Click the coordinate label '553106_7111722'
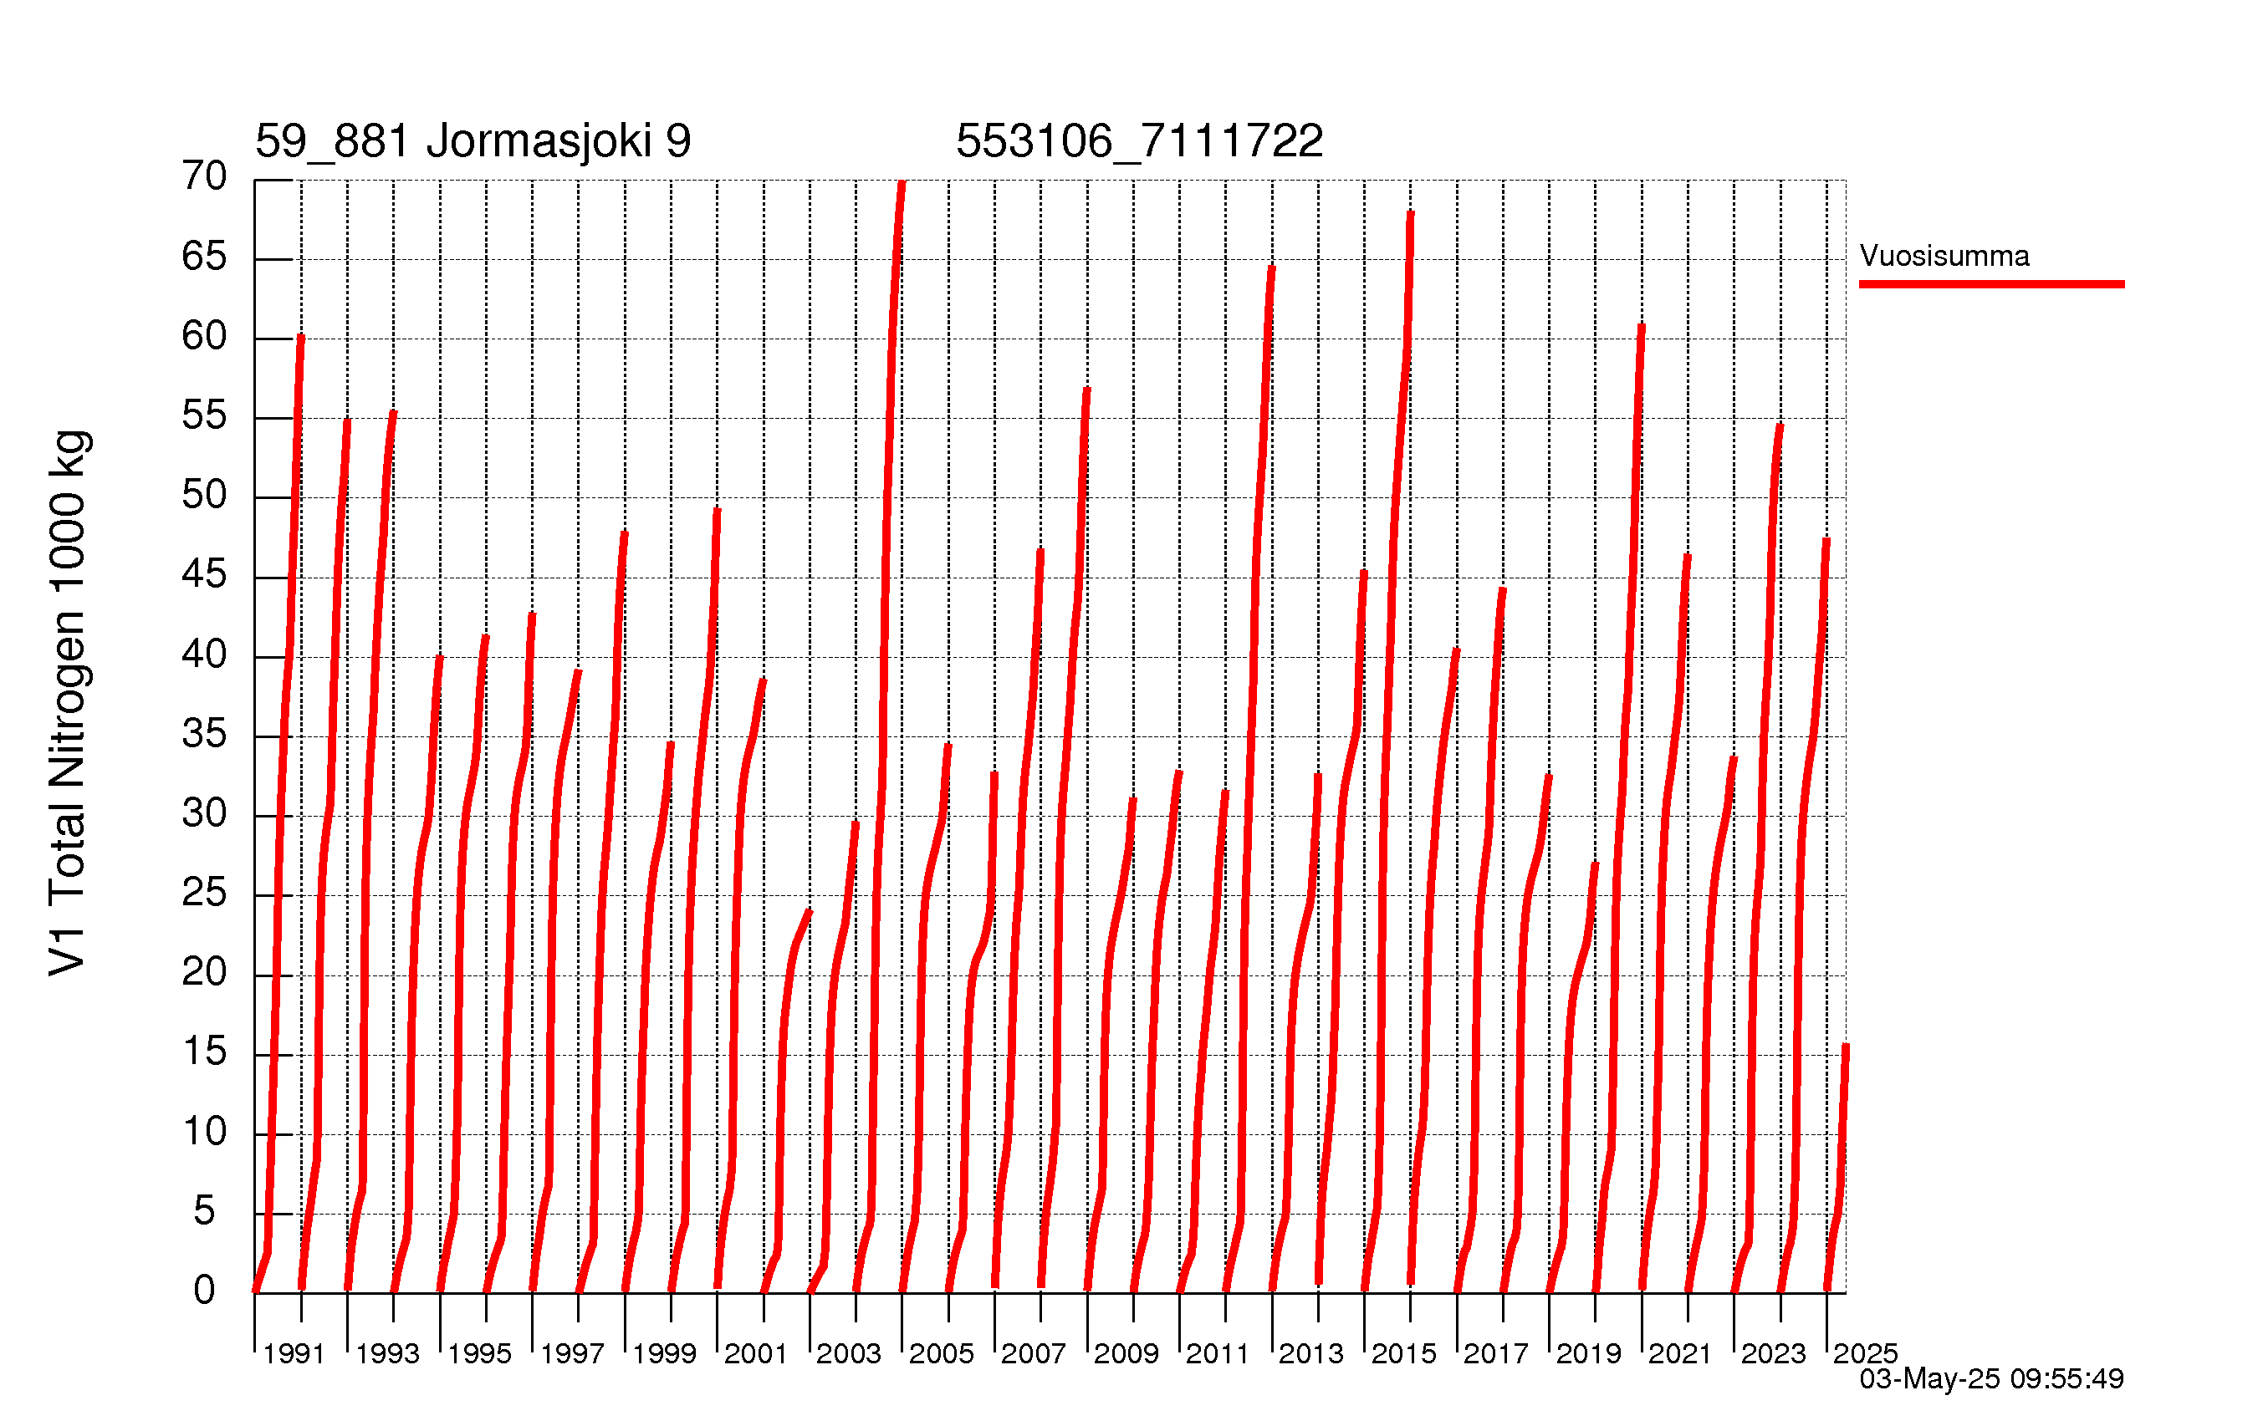Viewport: 2258px width, 1421px height. click(1139, 141)
